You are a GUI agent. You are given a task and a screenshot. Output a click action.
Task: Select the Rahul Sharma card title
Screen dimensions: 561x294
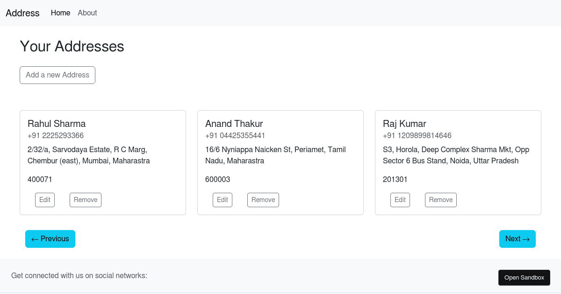[57, 124]
